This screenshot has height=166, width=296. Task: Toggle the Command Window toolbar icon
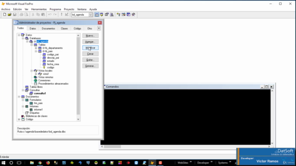(97, 14)
